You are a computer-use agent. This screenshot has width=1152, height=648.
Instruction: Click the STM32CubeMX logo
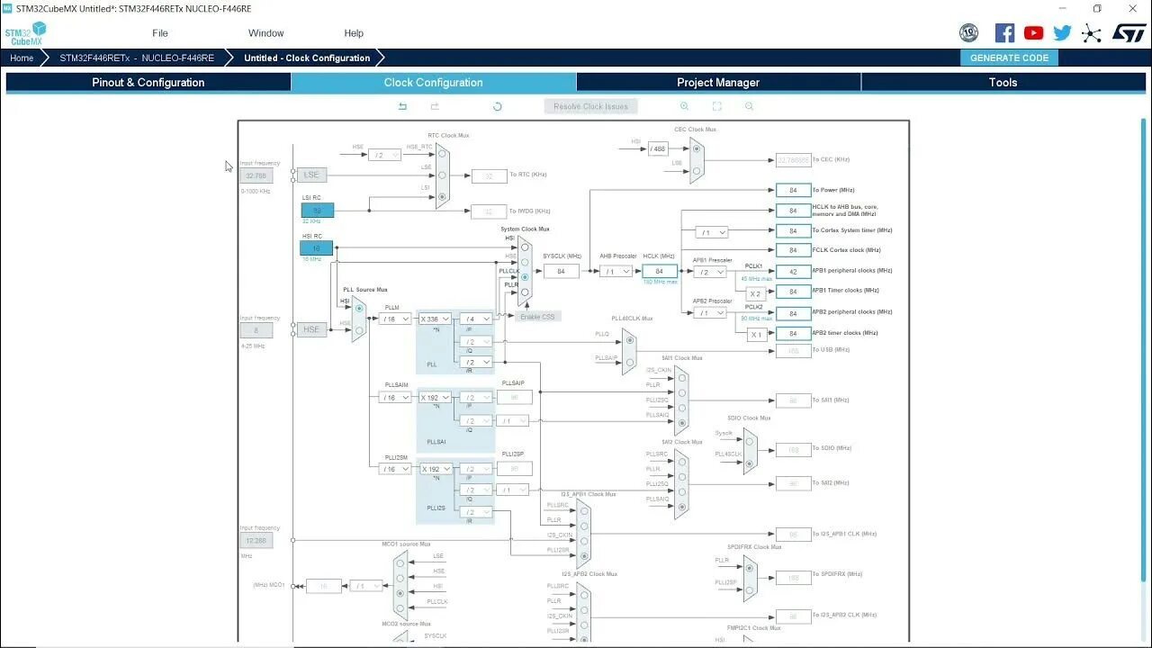24,34
